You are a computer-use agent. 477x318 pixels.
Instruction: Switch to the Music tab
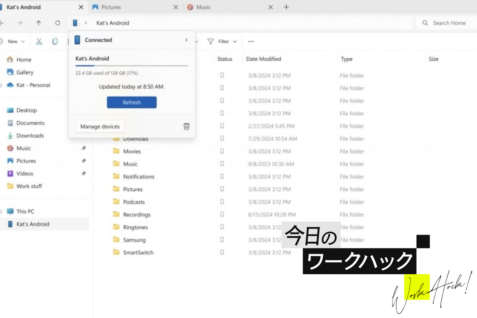(x=204, y=7)
